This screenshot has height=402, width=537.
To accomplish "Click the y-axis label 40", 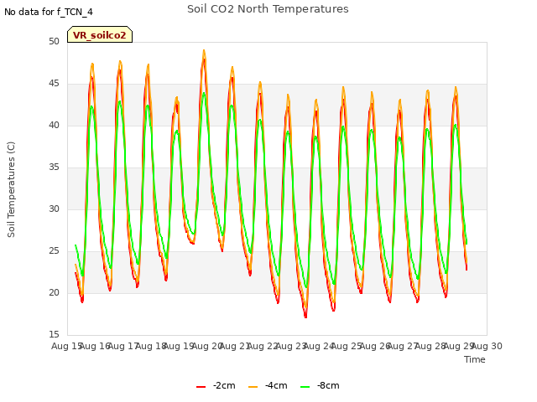I will [x=54, y=125].
